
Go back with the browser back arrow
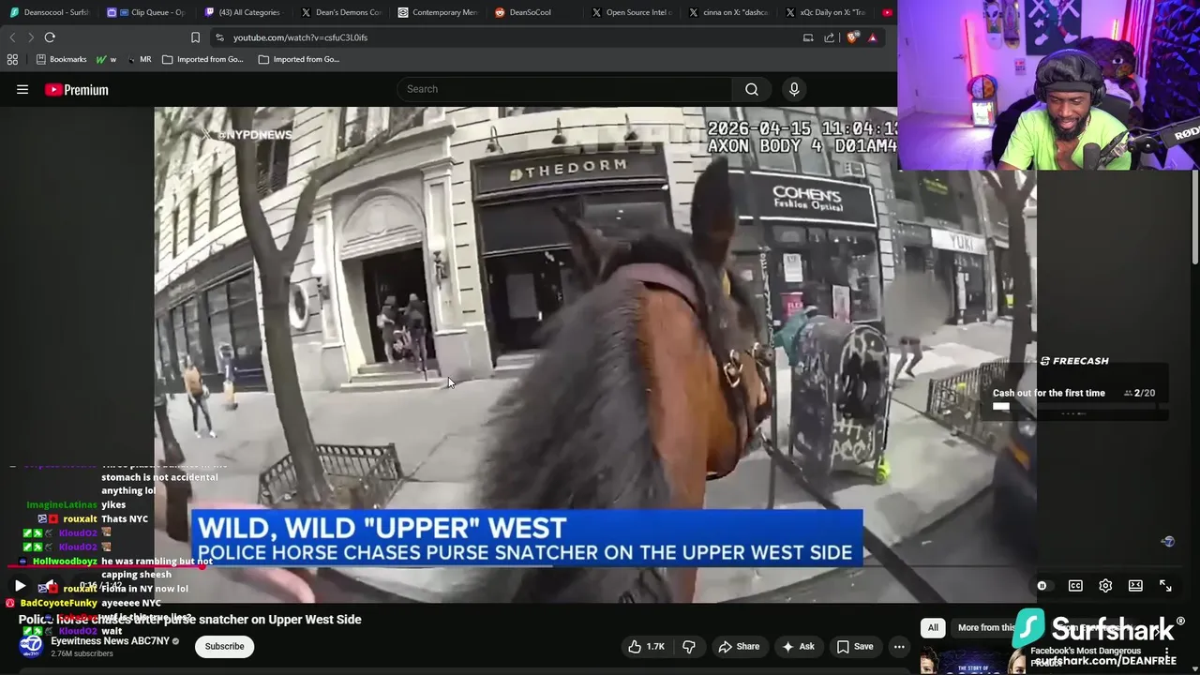coord(12,37)
